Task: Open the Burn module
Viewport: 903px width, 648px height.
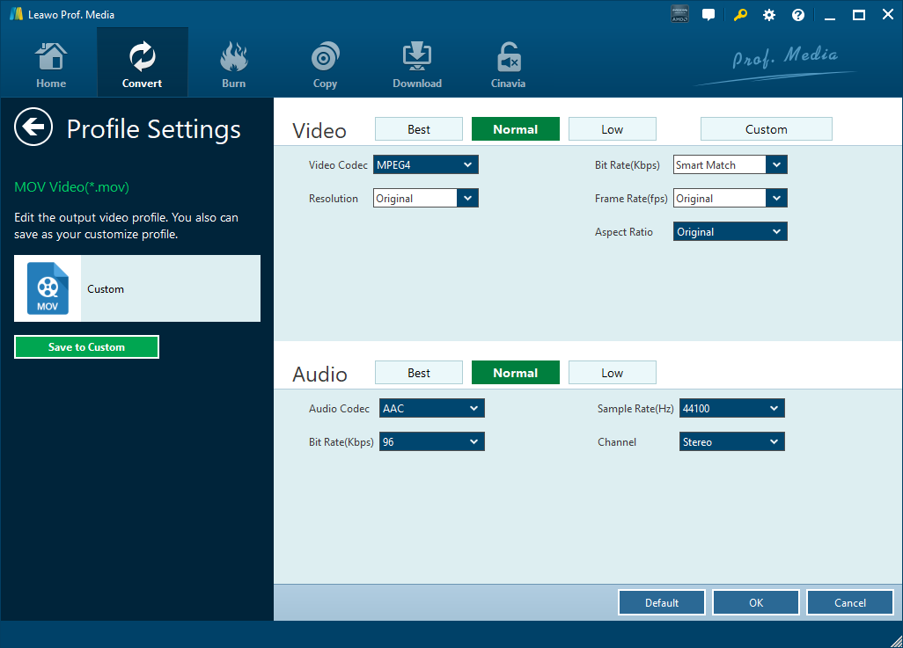Action: coord(233,65)
